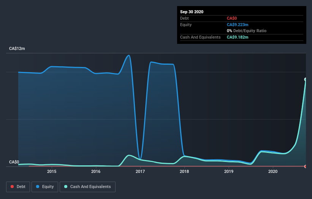Click the CA$9.182m cash value
The image size is (312, 199).
(x=238, y=37)
